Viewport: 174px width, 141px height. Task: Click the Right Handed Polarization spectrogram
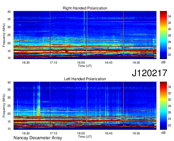pos(85,35)
